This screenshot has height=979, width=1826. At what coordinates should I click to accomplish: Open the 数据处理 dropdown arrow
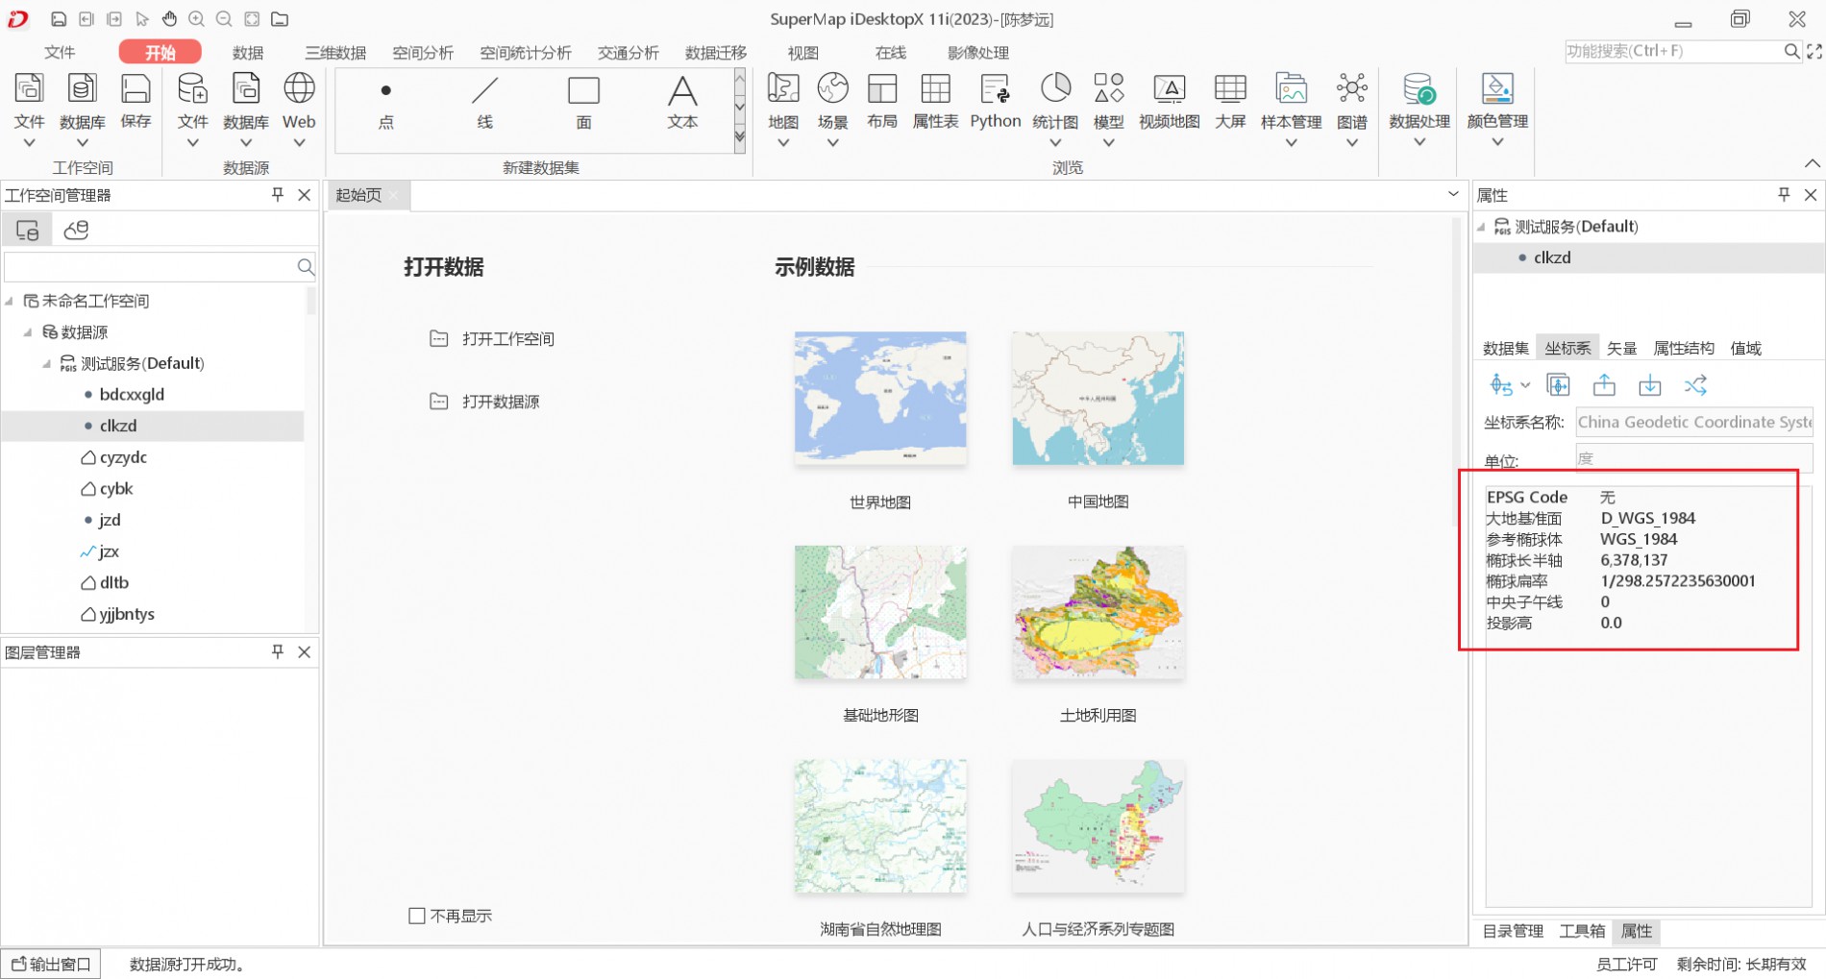point(1419,143)
